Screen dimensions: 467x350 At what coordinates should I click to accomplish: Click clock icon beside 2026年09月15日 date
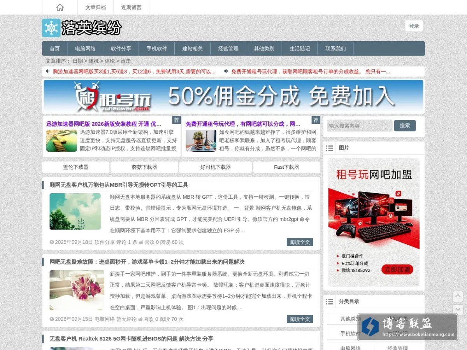[x=52, y=319]
